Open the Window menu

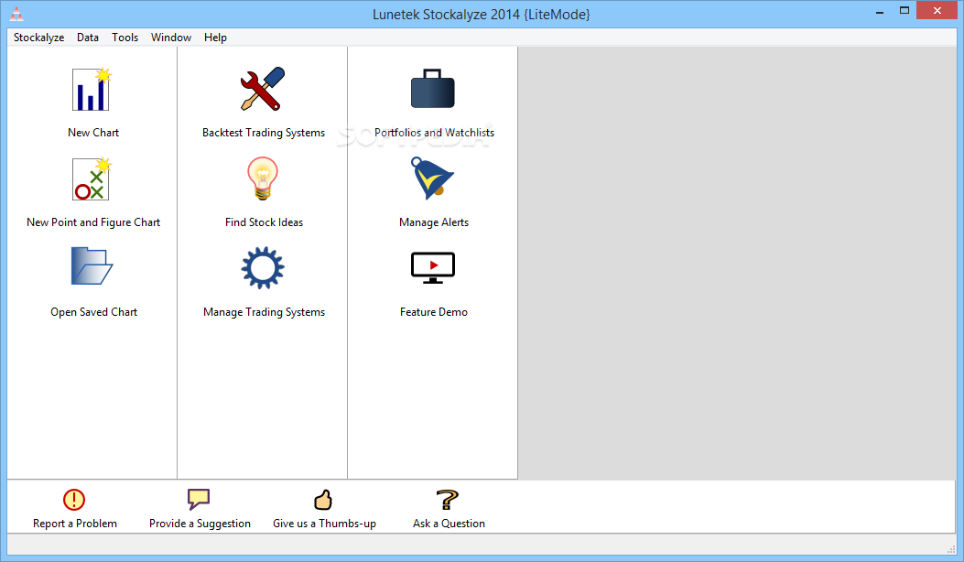(171, 38)
